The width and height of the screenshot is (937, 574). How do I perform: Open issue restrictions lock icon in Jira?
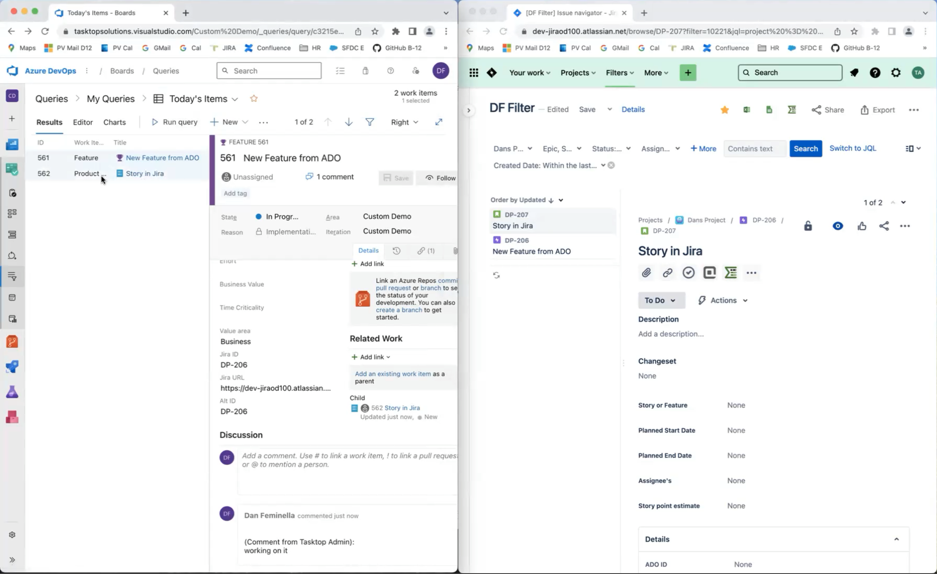point(808,226)
